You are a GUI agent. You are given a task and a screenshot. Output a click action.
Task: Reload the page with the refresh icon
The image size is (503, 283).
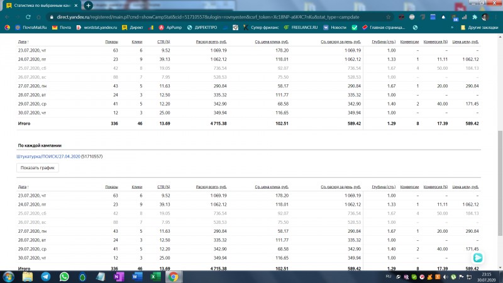[x=28, y=17]
